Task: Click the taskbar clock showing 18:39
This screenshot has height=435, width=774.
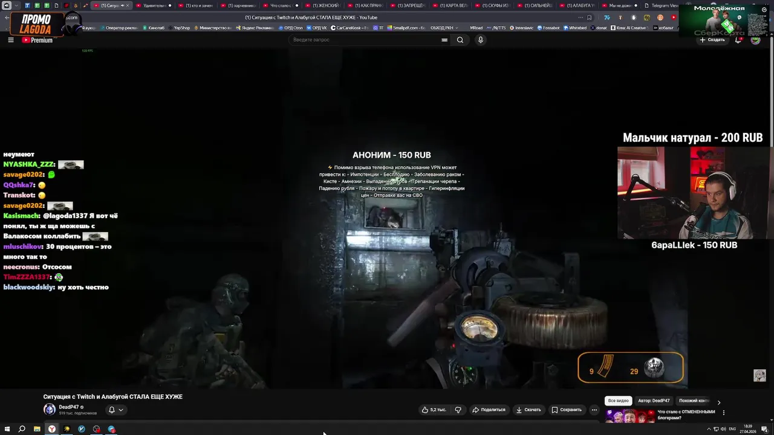Action: point(748,428)
